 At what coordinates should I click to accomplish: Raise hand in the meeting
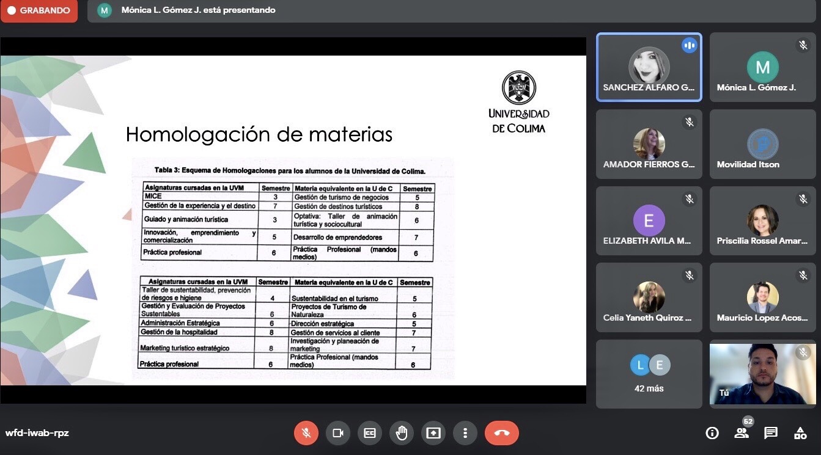tap(402, 433)
